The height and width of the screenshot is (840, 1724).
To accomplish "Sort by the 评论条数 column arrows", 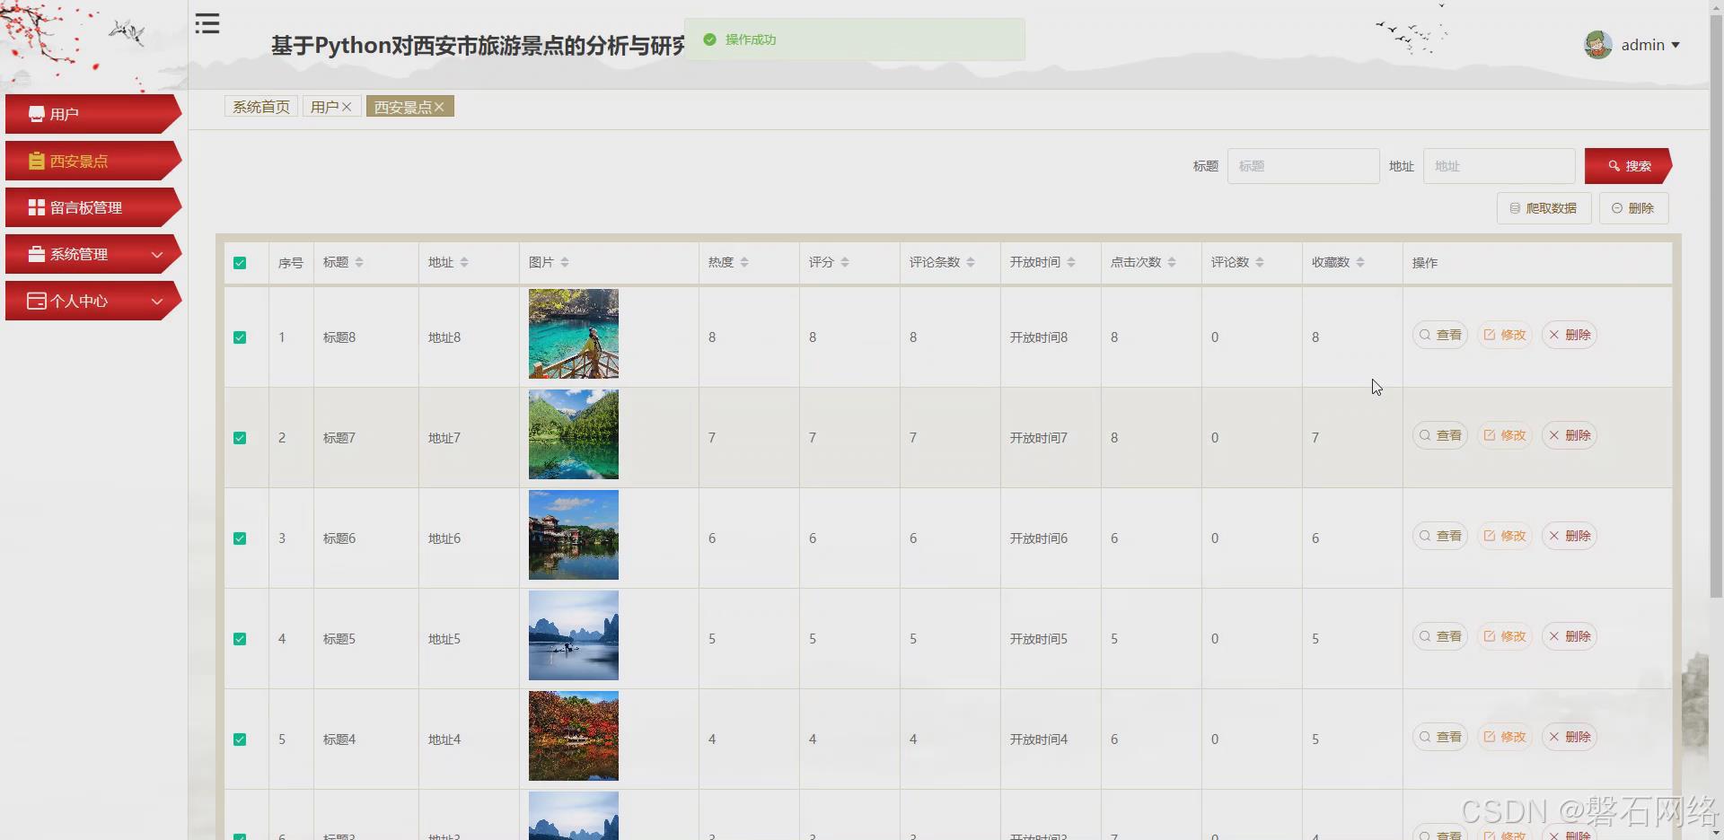I will coord(971,262).
